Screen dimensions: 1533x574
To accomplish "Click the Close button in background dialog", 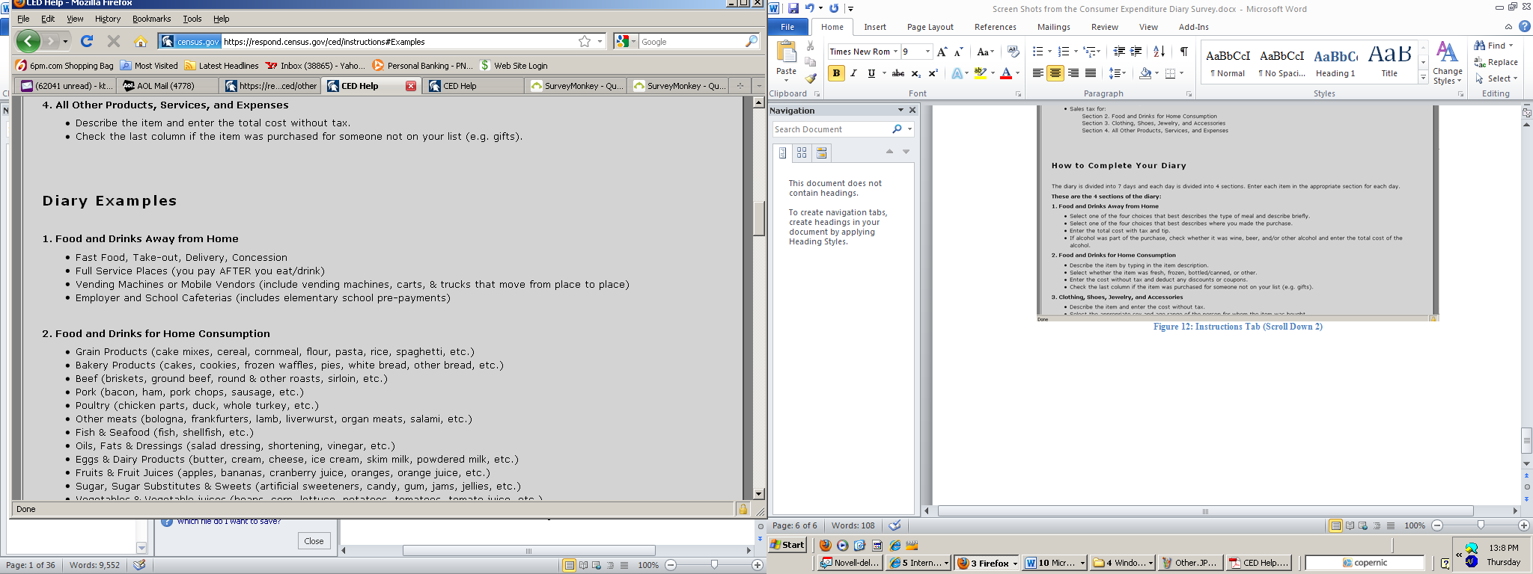I will (x=314, y=541).
